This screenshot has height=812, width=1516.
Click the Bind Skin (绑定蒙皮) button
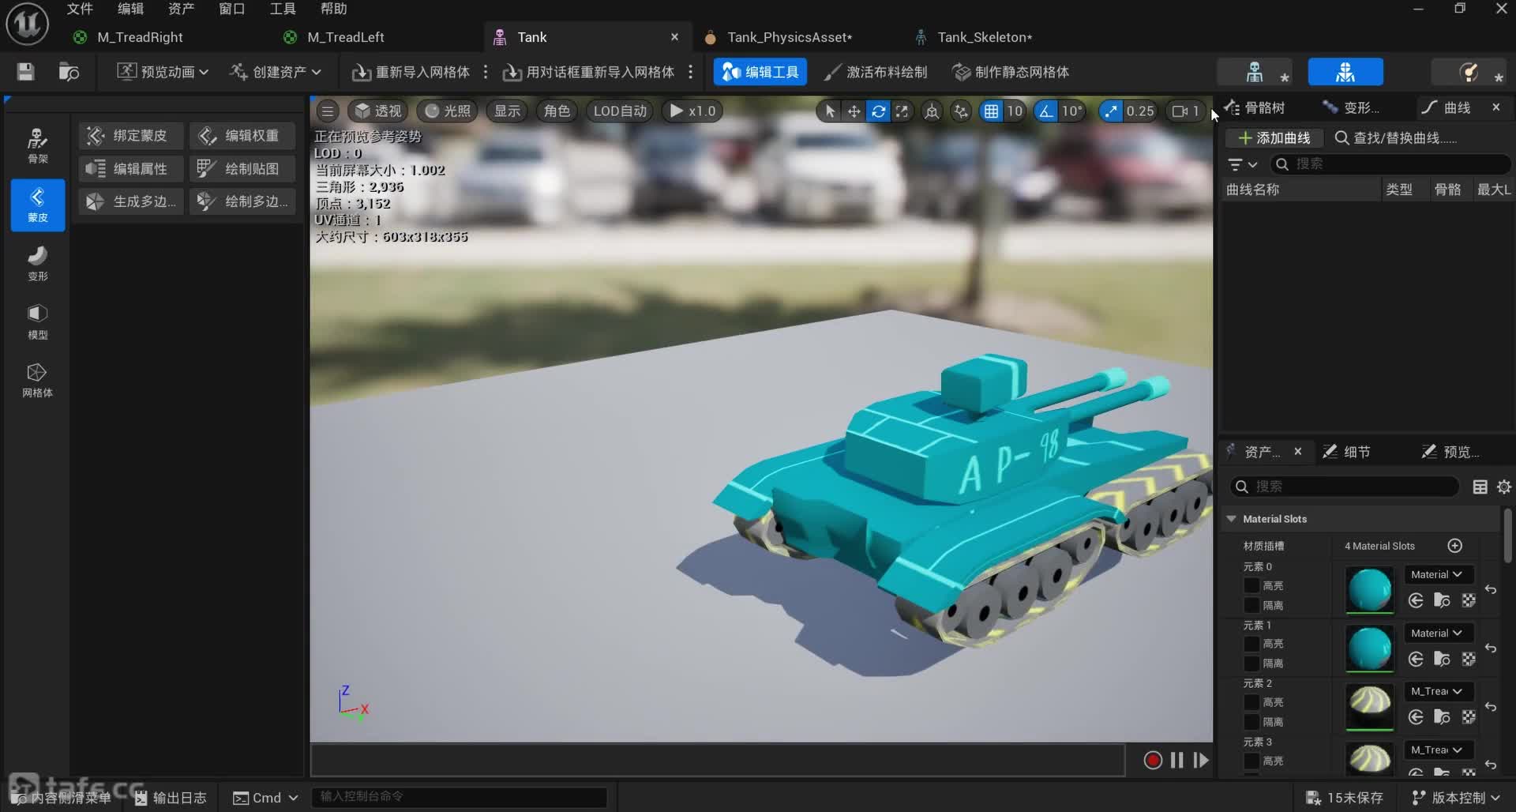tap(130, 136)
